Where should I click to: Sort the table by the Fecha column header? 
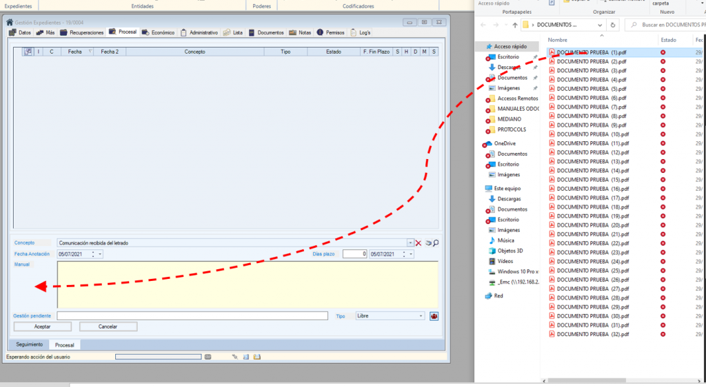point(74,52)
